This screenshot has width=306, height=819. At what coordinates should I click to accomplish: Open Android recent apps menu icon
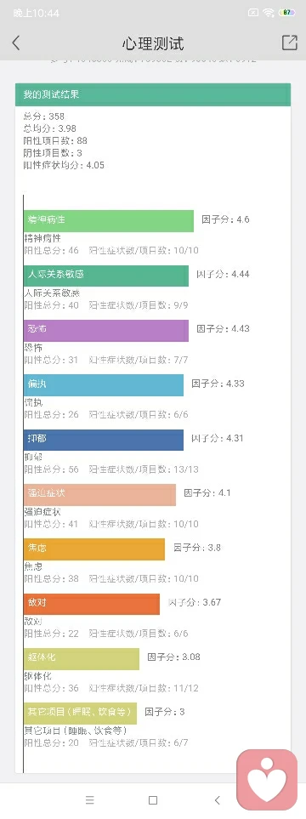90,799
